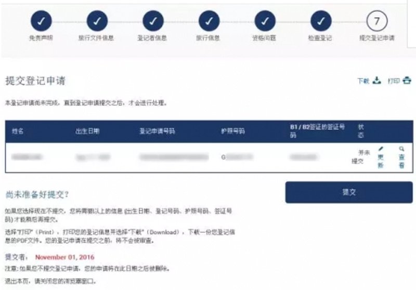Image resolution: width=416 pixels, height=290 pixels.
Task: Click the 旅行信息 step checkmark circle
Action: tap(209, 21)
